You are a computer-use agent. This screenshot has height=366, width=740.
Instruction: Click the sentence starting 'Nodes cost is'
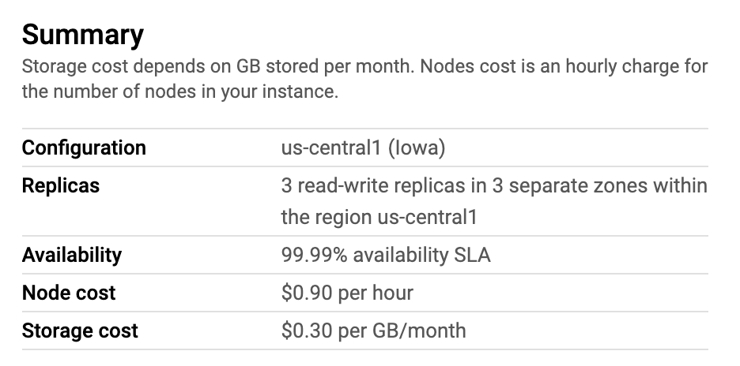[x=563, y=65]
